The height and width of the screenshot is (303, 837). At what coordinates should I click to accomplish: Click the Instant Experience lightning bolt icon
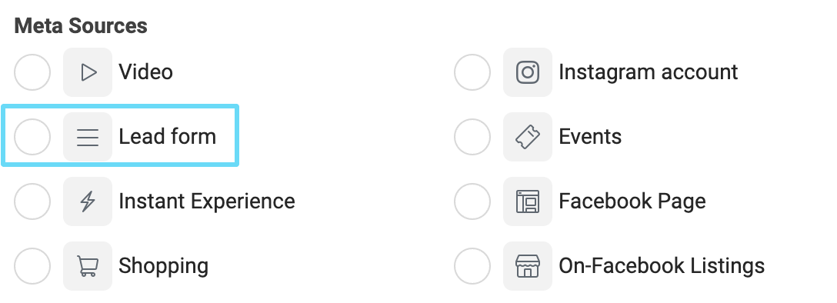88,201
